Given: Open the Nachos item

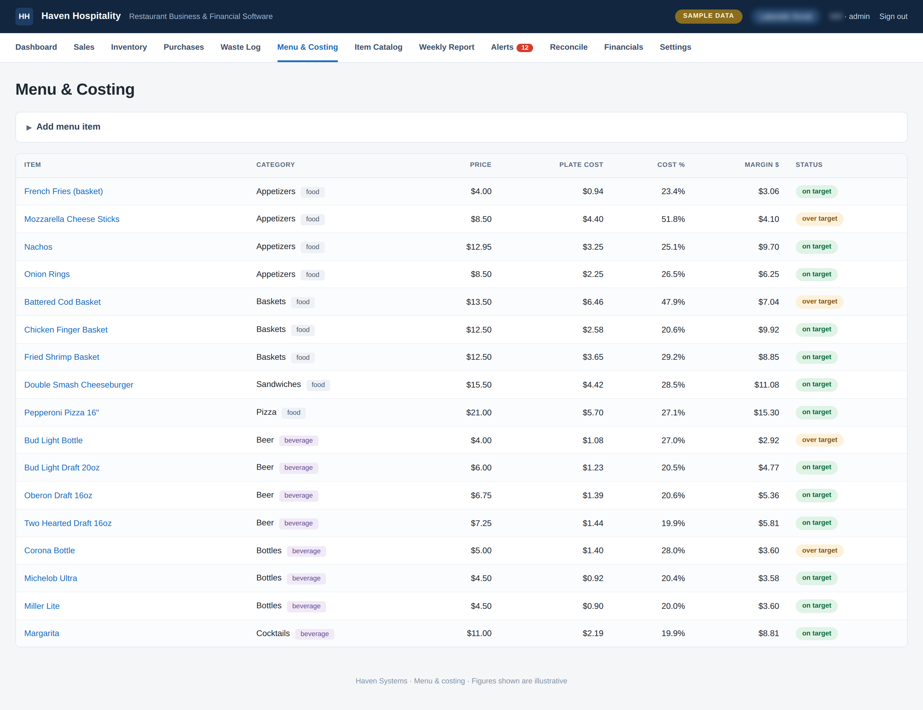Looking at the screenshot, I should coord(38,247).
